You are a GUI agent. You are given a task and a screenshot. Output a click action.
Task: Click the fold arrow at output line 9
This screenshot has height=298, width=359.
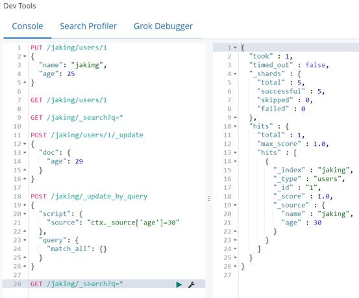[235, 118]
